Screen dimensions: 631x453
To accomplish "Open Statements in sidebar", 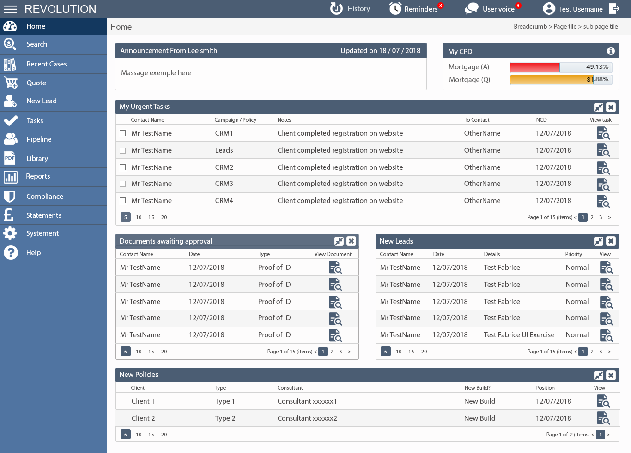I will pos(54,215).
